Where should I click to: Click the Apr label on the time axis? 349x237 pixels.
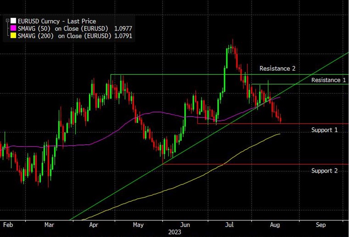point(94,225)
